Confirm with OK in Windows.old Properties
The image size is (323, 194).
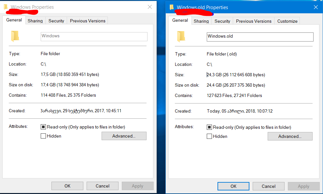click(233, 186)
